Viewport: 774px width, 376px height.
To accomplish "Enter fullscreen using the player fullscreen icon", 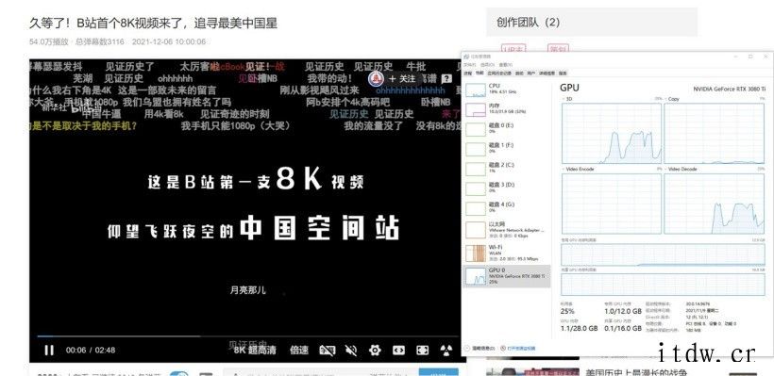I will [423, 350].
